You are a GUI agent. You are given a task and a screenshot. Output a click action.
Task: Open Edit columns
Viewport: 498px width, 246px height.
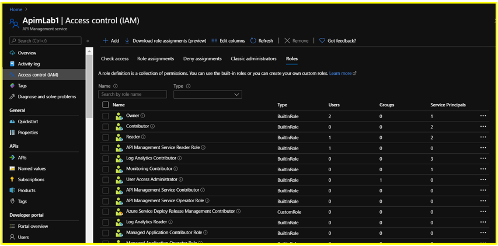pyautogui.click(x=228, y=41)
